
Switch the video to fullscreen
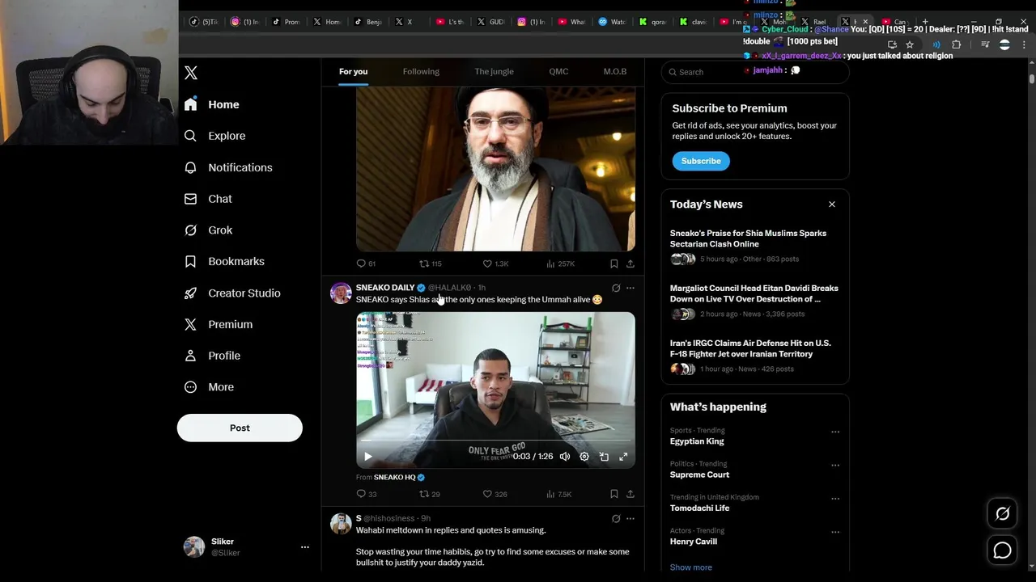(623, 457)
